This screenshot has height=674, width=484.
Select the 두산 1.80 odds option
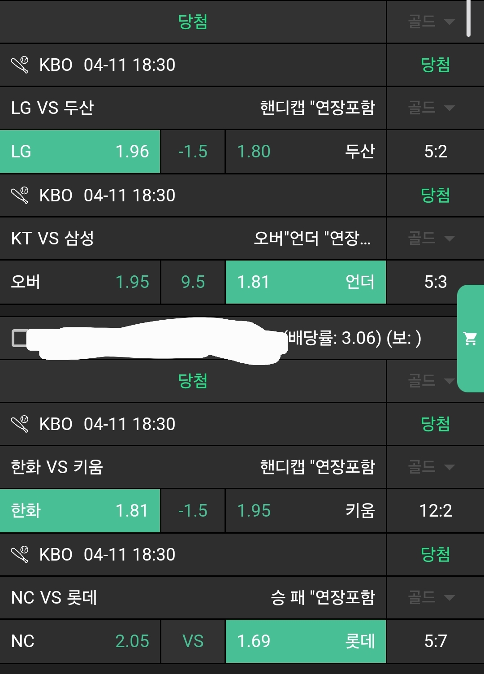[x=306, y=152]
